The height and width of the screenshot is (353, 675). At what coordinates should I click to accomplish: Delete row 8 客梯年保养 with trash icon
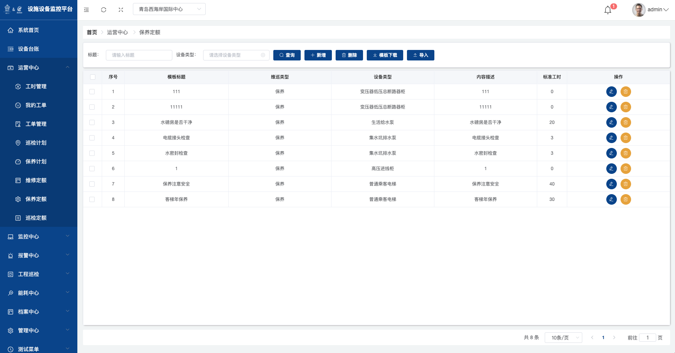click(625, 199)
